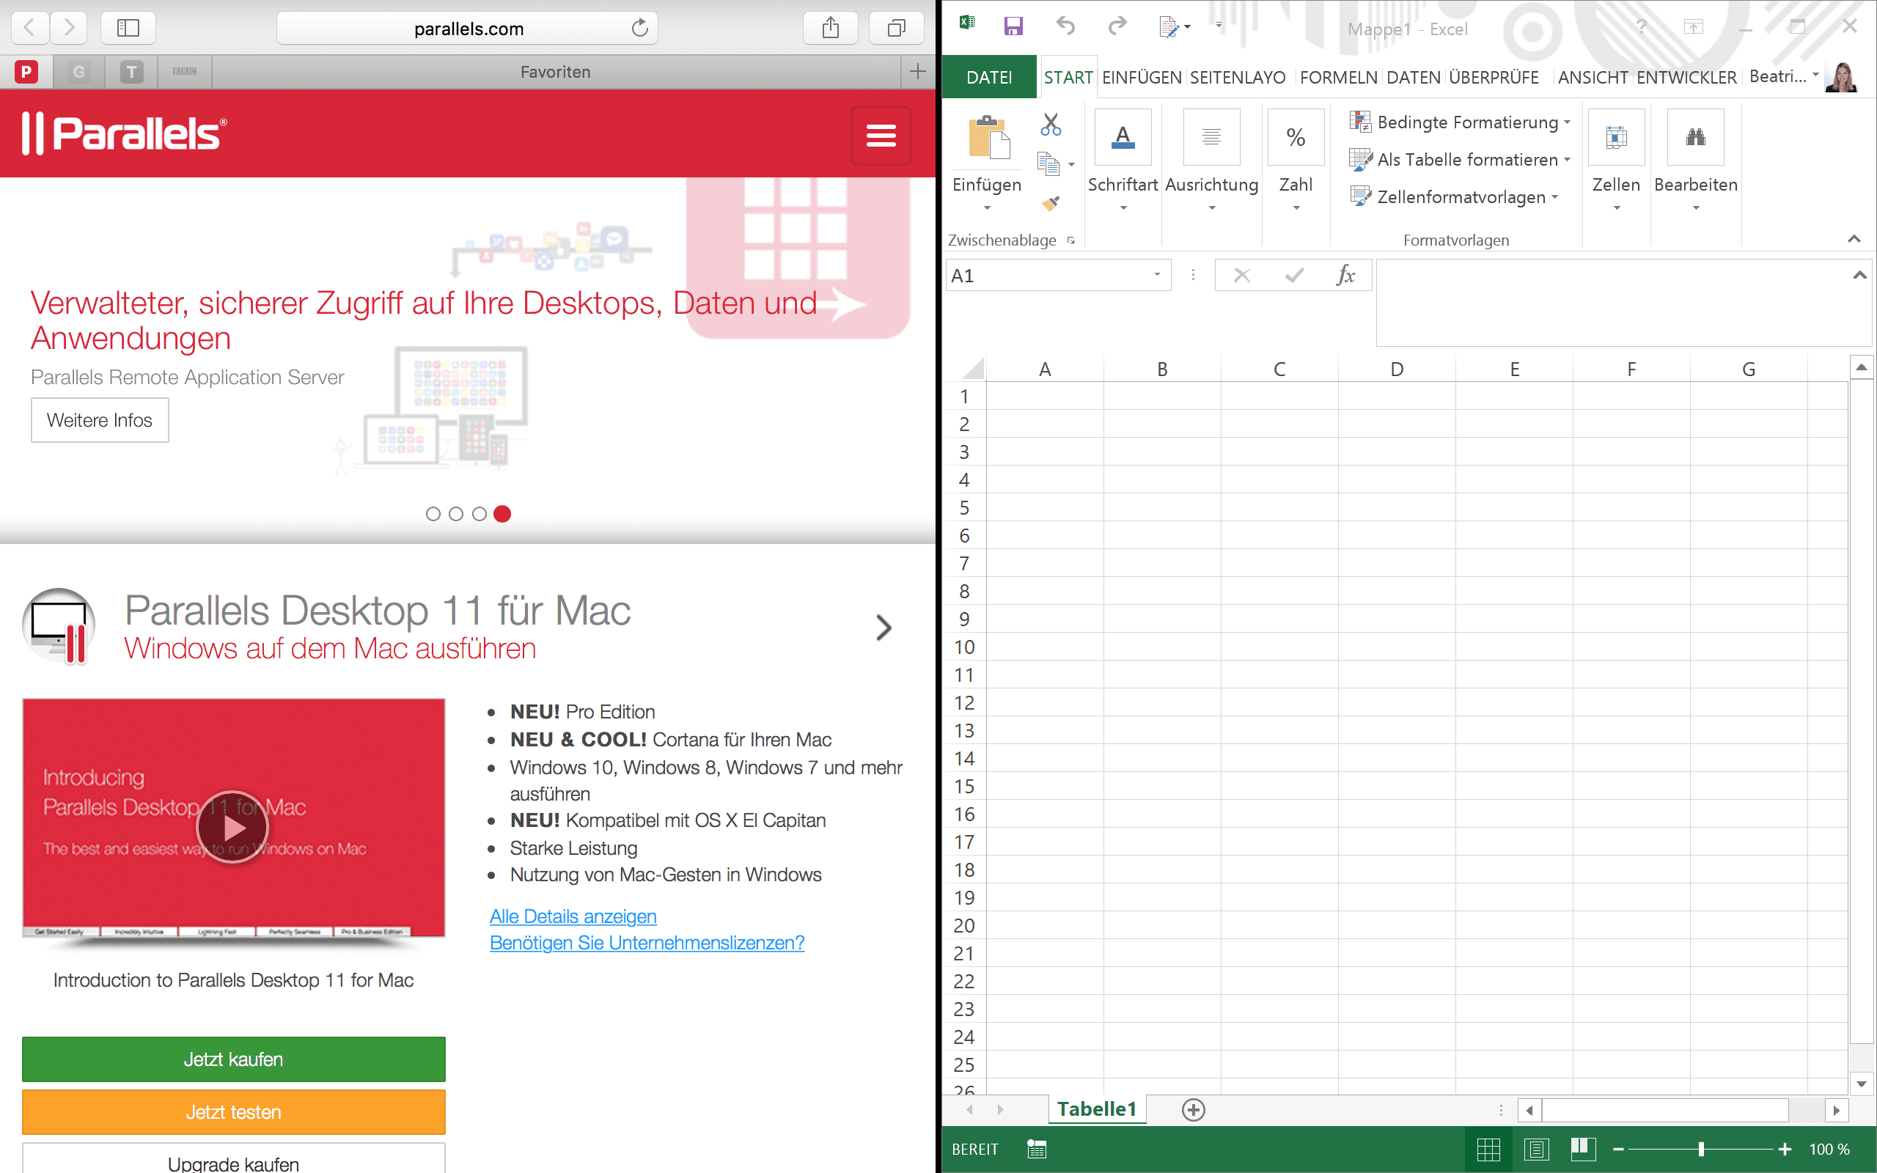Open the DATEI tab
Screen dimensions: 1877x1173
989,77
